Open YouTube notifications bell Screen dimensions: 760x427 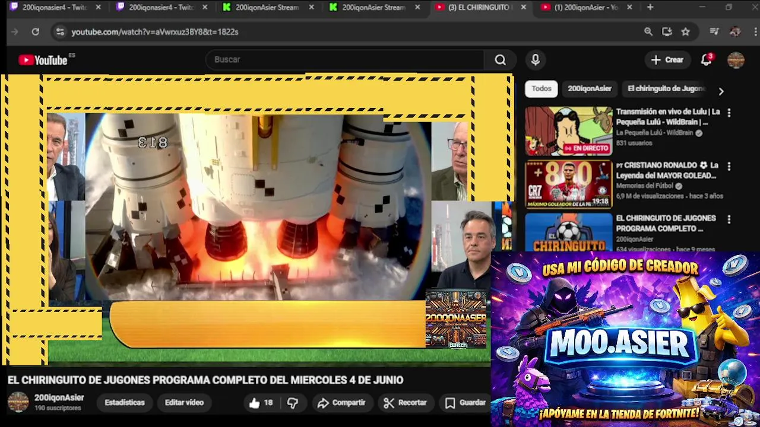(706, 60)
